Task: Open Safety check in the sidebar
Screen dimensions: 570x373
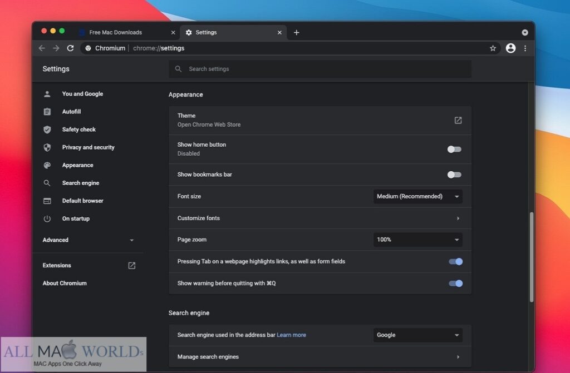Action: point(79,130)
